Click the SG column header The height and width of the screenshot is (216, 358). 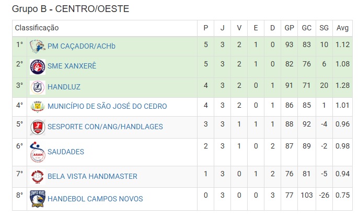point(324,28)
